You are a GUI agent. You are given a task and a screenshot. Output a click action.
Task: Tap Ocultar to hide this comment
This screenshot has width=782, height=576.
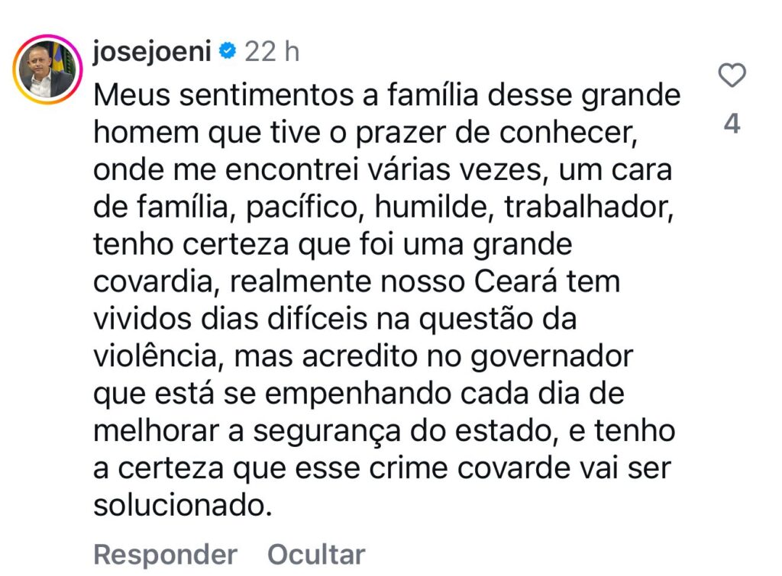tap(316, 554)
